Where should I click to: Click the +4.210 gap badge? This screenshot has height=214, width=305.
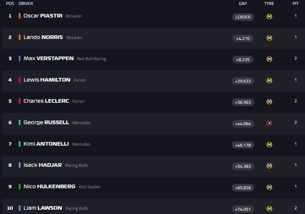[243, 39]
